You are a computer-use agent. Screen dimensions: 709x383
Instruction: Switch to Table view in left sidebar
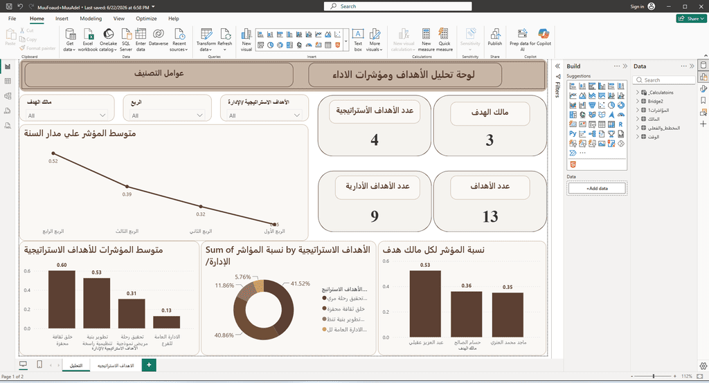point(8,82)
